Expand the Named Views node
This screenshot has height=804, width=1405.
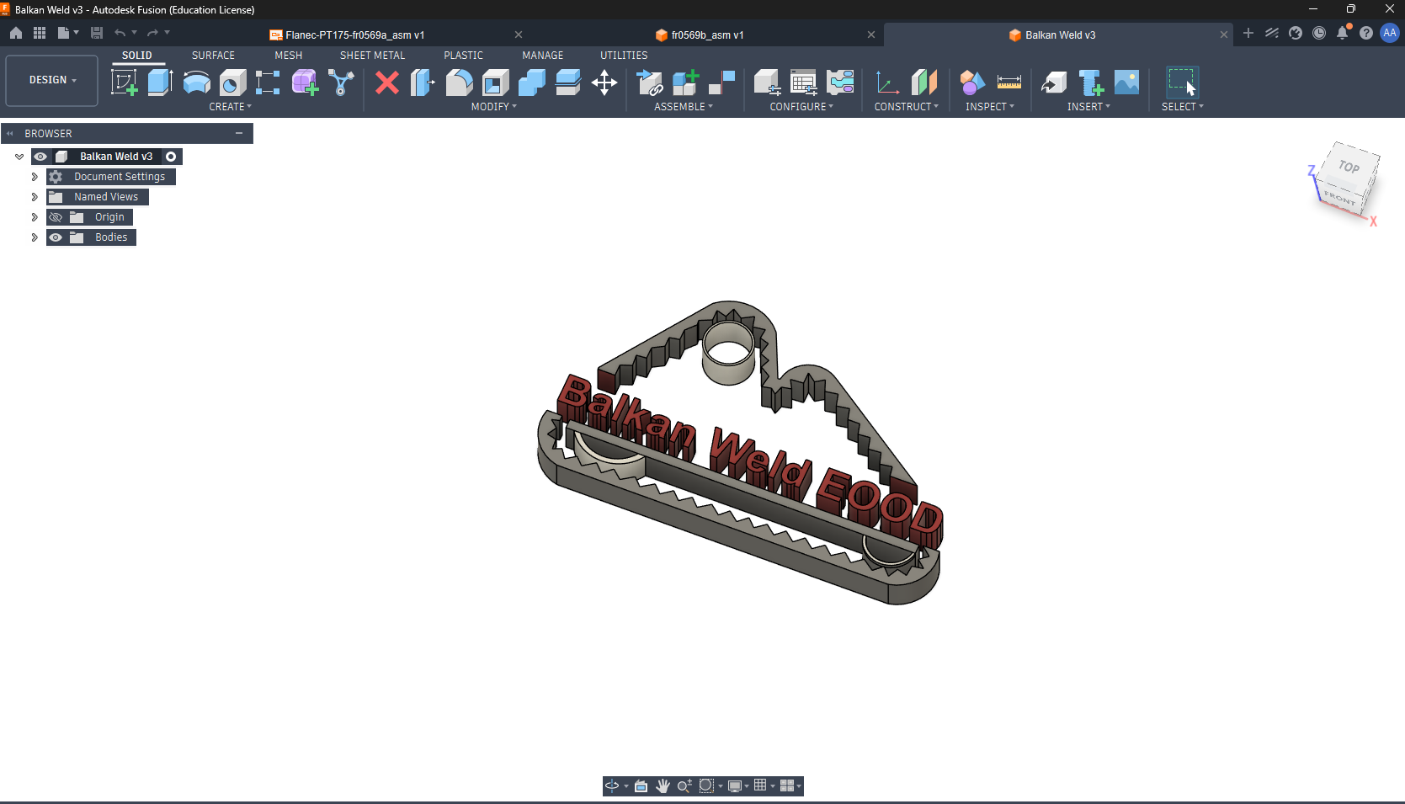coord(35,197)
